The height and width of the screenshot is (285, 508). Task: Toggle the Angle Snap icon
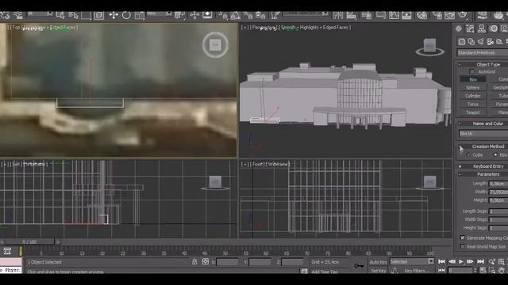click(236, 15)
